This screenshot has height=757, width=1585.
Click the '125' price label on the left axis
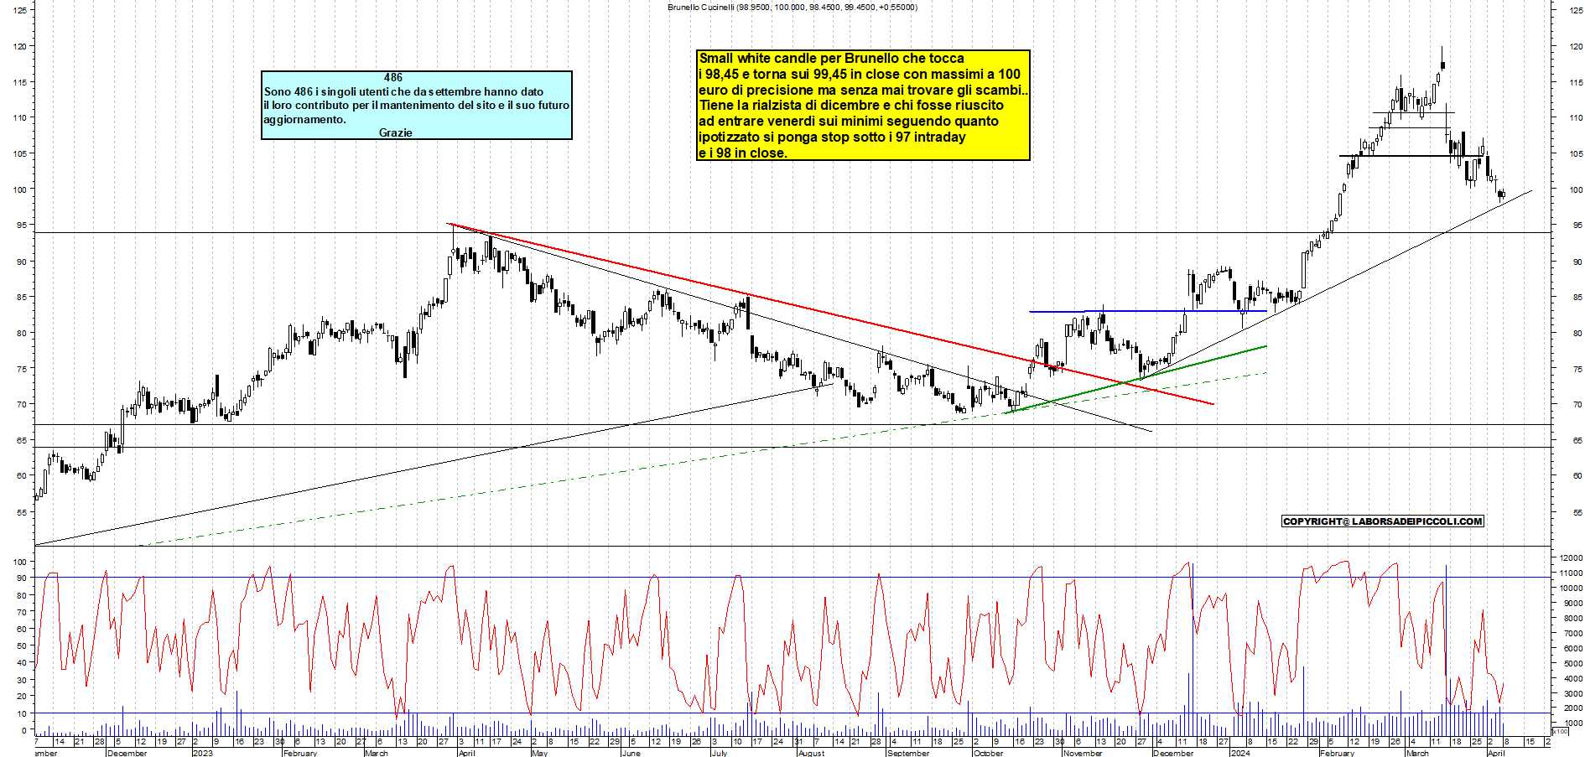[20, 10]
